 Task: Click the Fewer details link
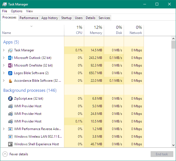click(x=19, y=154)
